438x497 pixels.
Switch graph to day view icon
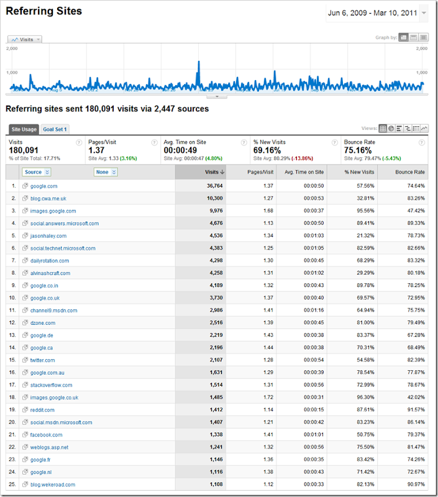tap(403, 37)
